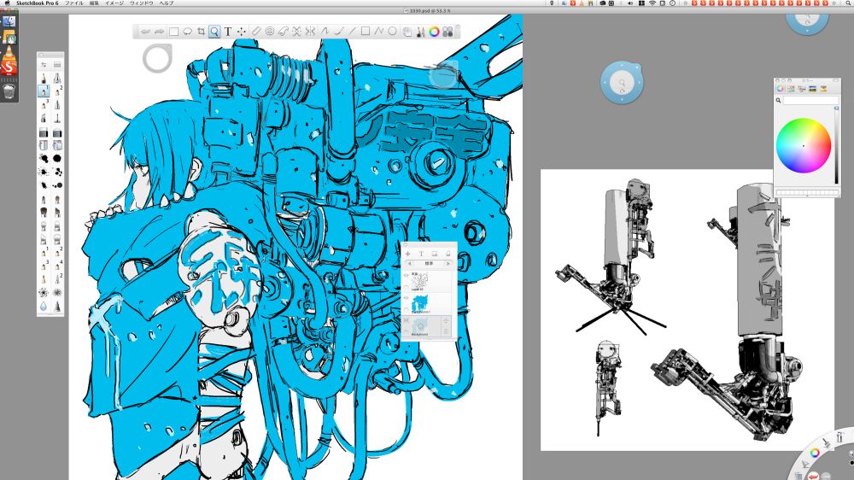Viewport: 854px width, 480px height.
Task: Toggle visibility of the blue fill layer
Action: click(406, 299)
